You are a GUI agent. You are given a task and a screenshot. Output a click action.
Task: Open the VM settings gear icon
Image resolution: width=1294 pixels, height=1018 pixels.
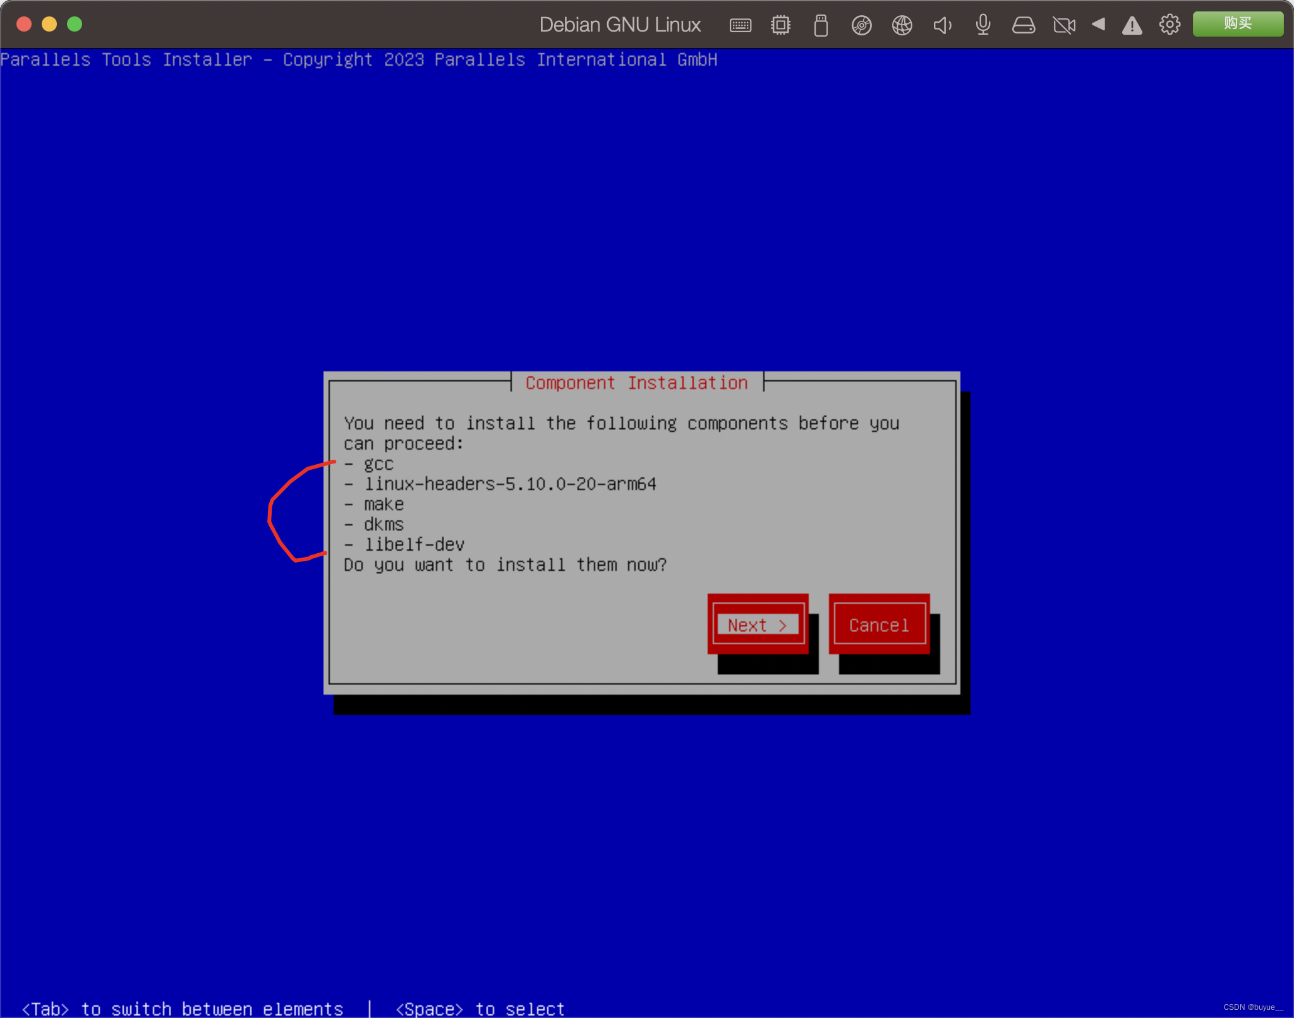pyautogui.click(x=1170, y=25)
